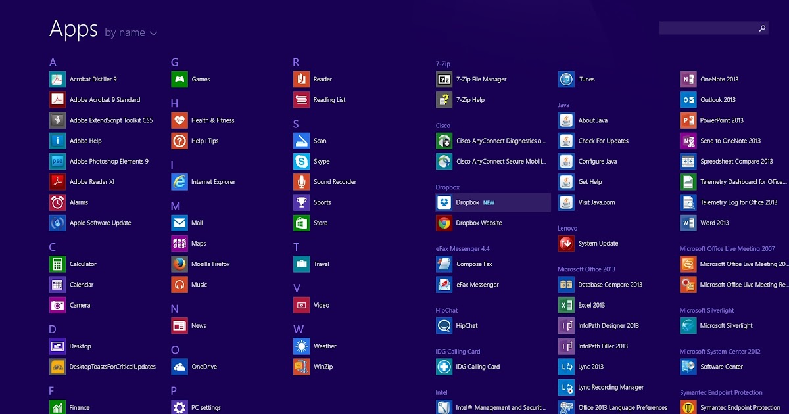This screenshot has width=789, height=414.
Task: Open the iTunes icon
Action: point(566,80)
